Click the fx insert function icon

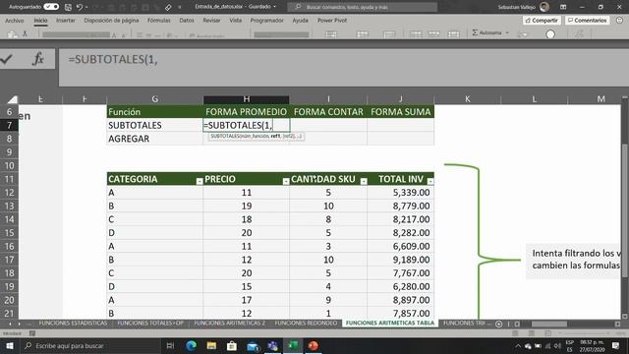38,59
